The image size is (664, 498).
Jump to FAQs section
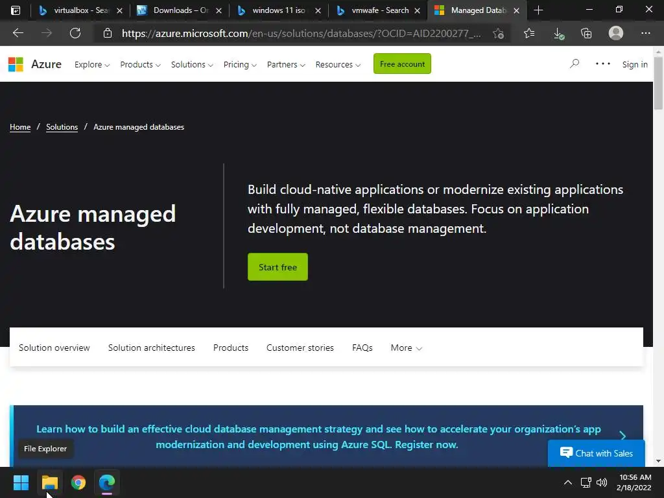pyautogui.click(x=362, y=348)
